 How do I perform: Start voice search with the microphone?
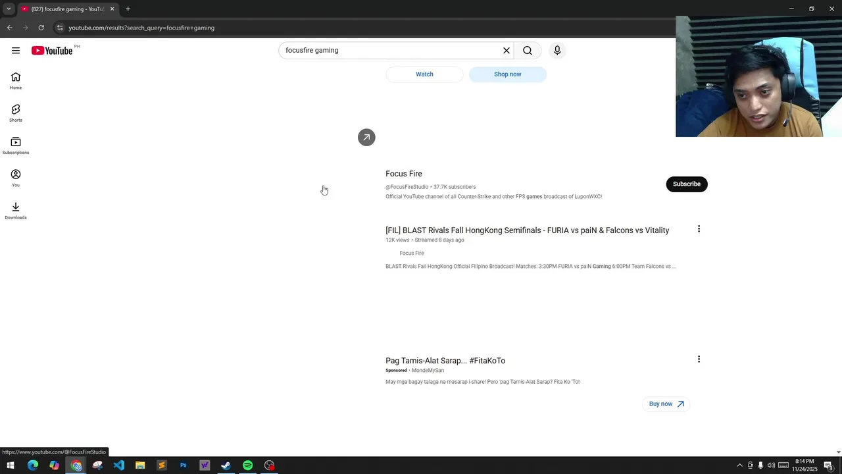(557, 51)
